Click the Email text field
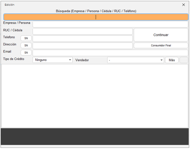This screenshot has width=190, height=149. [x=110, y=53]
